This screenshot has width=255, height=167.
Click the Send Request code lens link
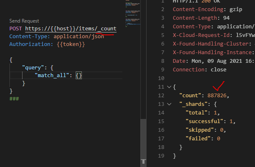coord(24,21)
